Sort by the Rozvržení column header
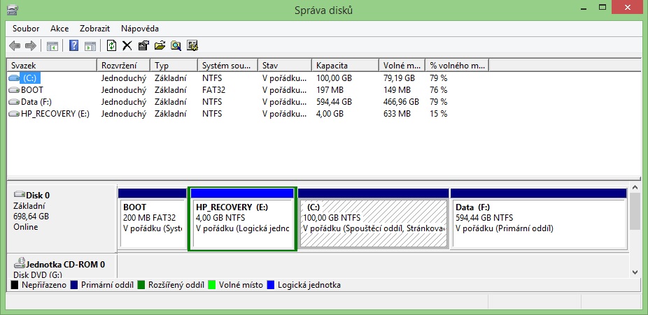 [x=124, y=66]
